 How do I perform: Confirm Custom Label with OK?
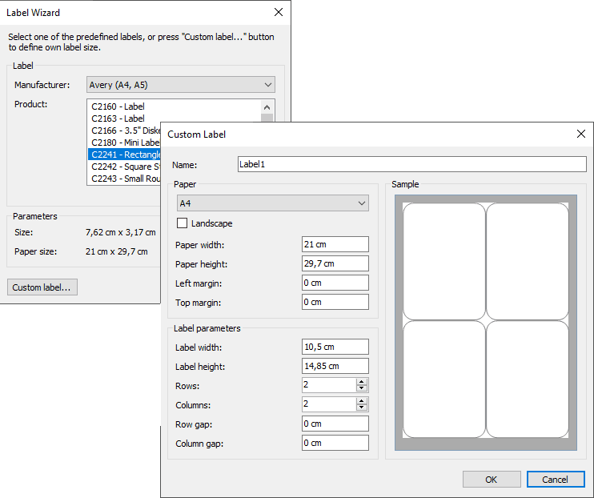(492, 480)
